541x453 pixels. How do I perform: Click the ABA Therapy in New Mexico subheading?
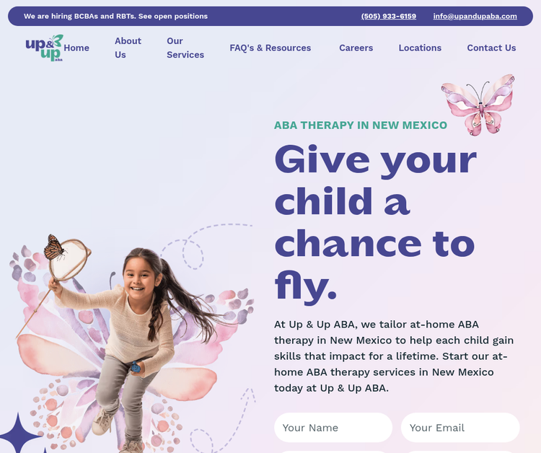pos(361,125)
